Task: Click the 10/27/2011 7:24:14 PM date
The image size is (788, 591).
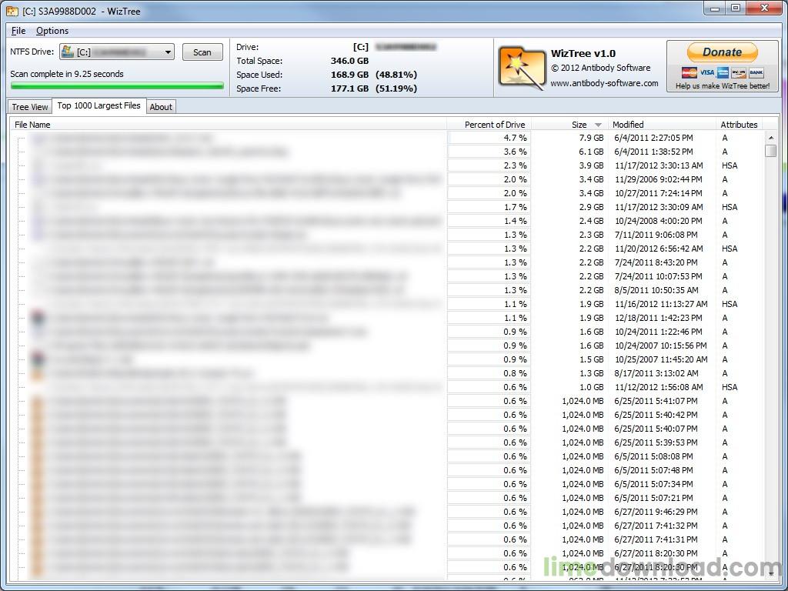Action: [659, 193]
